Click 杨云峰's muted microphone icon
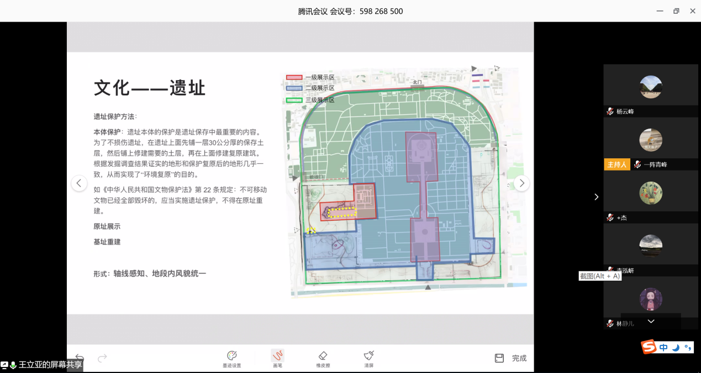The width and height of the screenshot is (701, 373). [610, 111]
